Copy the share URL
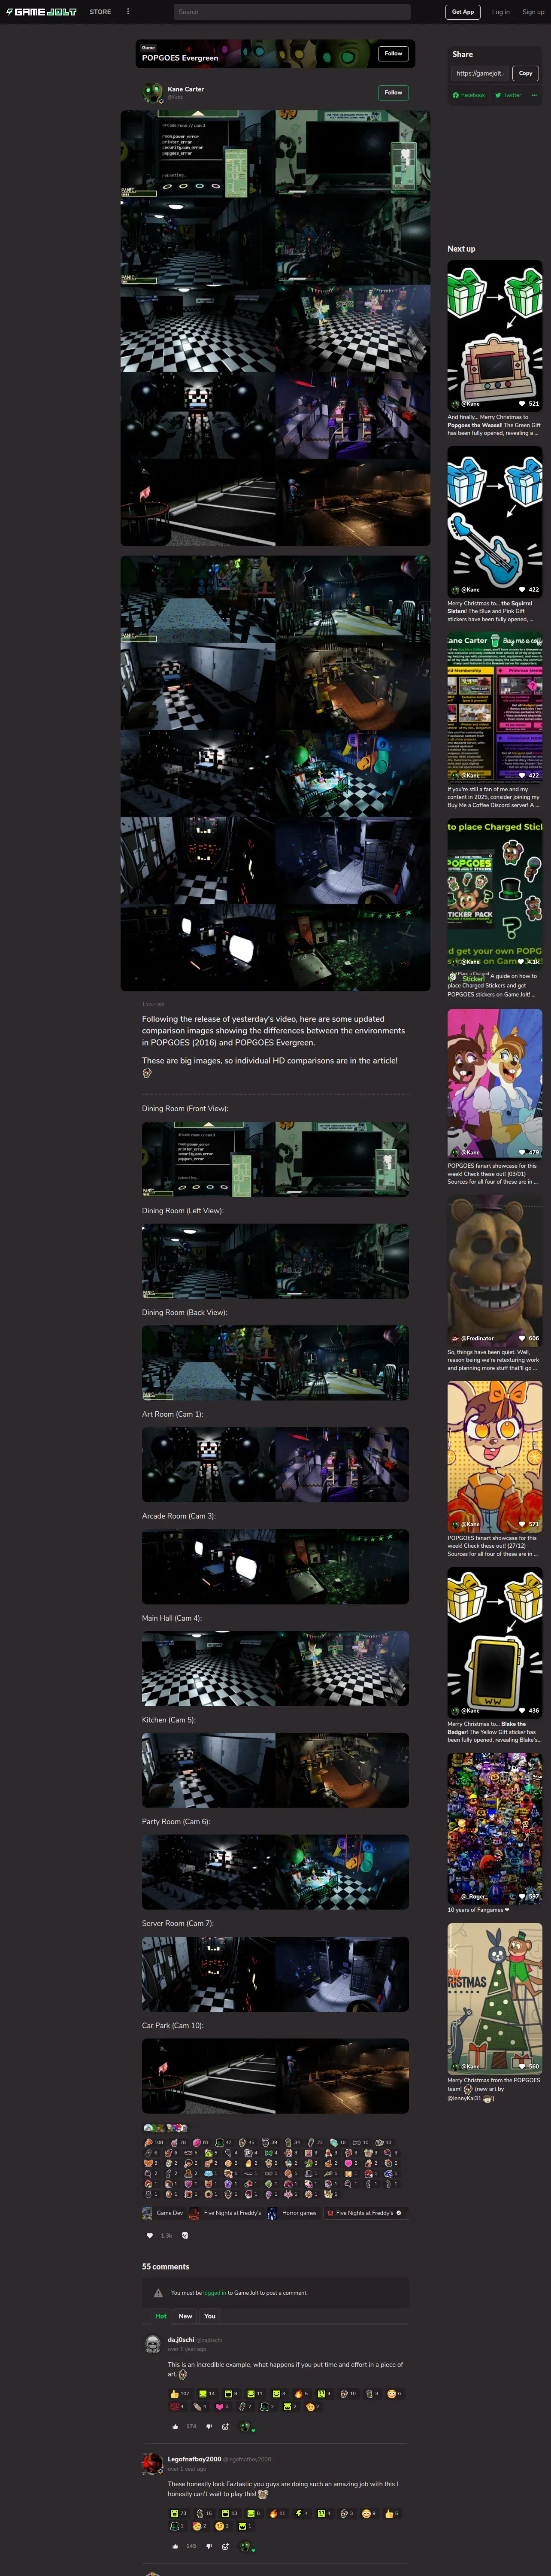The image size is (551, 2576). [x=525, y=73]
